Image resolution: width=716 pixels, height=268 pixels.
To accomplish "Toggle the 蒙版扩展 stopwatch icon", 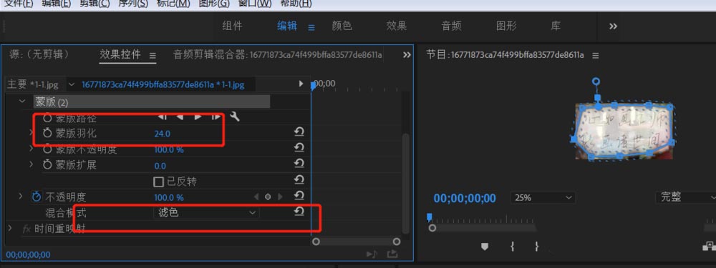I will pyautogui.click(x=47, y=164).
